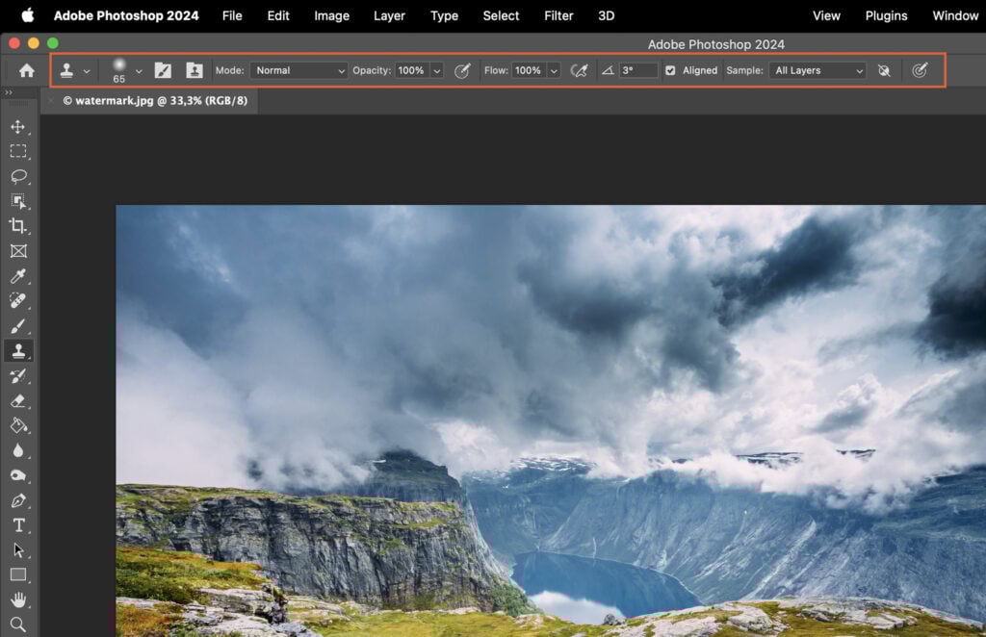Select the Crop tool
Image resolution: width=986 pixels, height=637 pixels.
pyautogui.click(x=19, y=226)
